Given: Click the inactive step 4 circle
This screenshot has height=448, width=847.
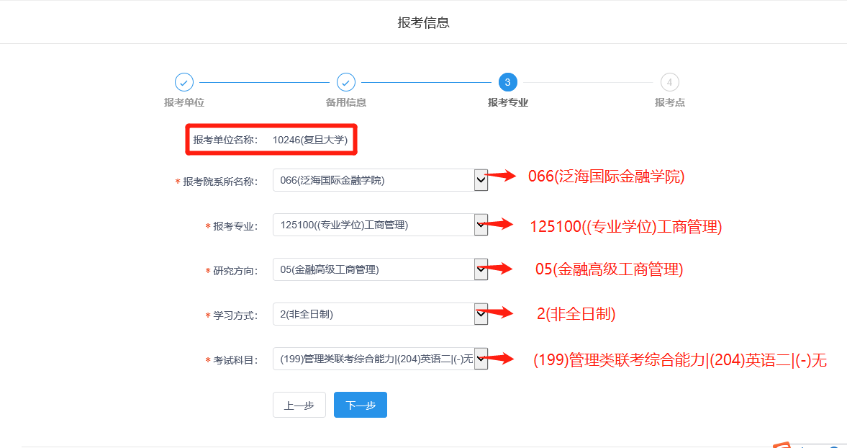Looking at the screenshot, I should [x=669, y=82].
